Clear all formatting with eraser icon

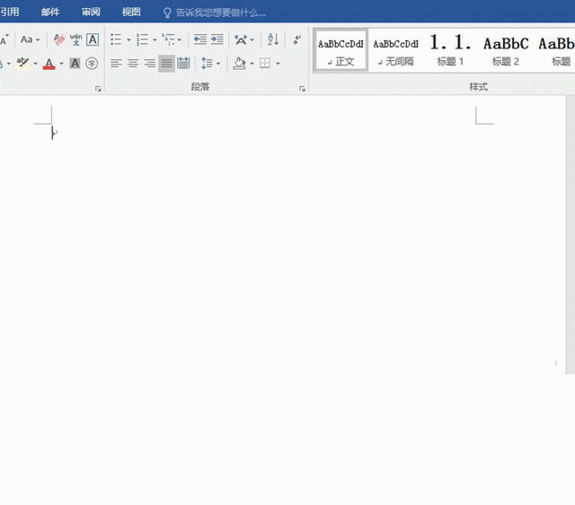[58, 39]
